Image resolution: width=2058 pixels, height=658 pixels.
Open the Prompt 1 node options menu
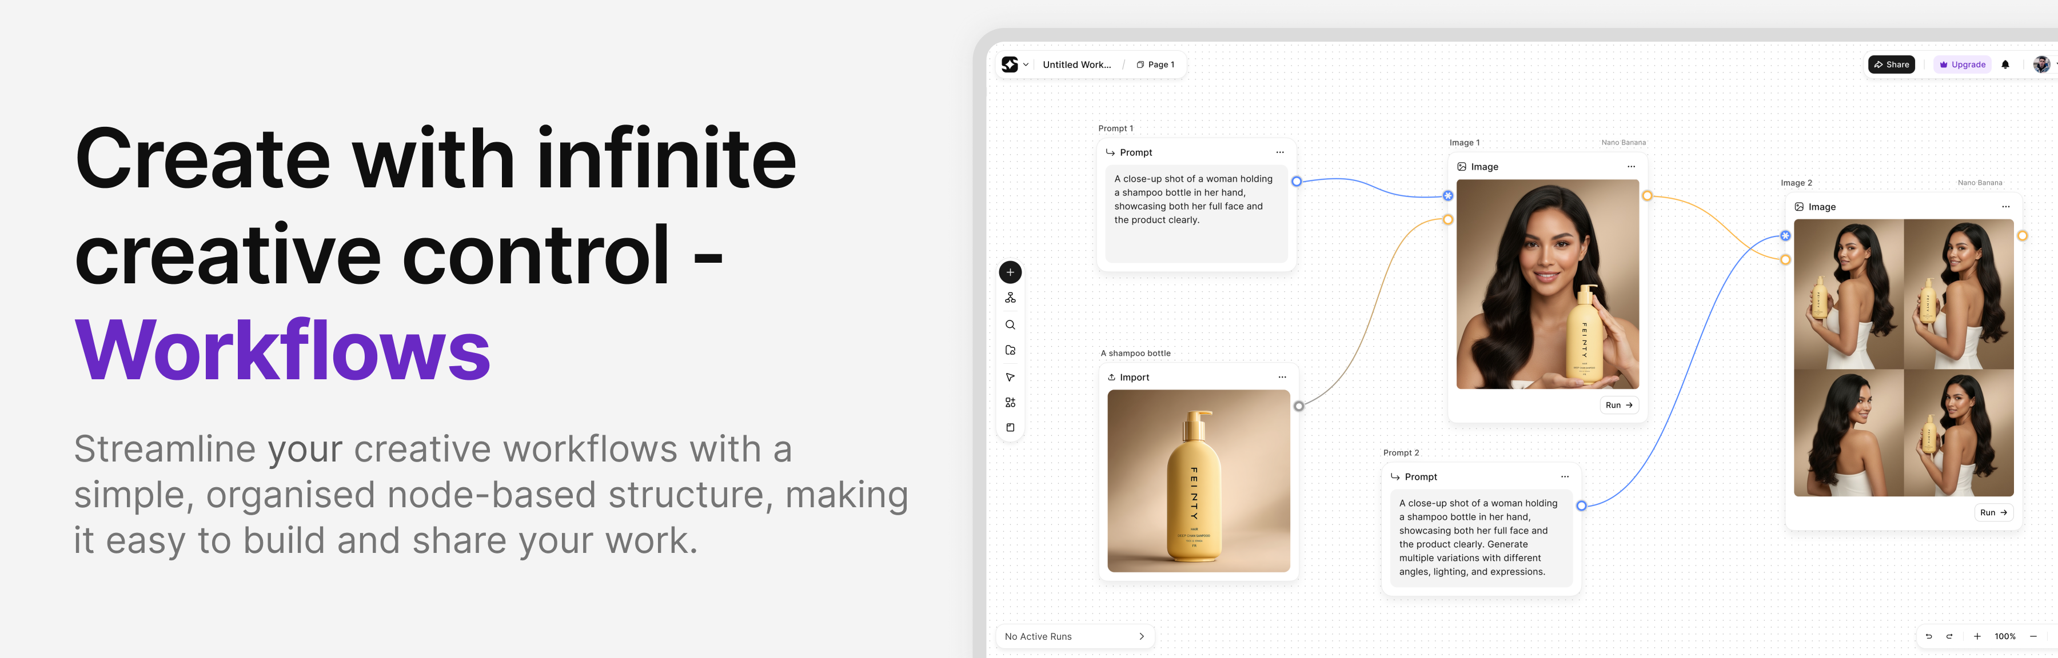pos(1280,152)
